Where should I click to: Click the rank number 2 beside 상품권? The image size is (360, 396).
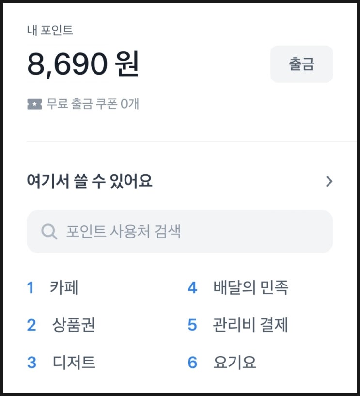[x=31, y=325]
